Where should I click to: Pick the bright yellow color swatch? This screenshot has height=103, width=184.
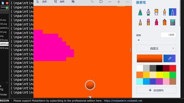pos(159,75)
